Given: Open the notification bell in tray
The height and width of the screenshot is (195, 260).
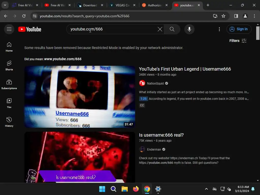Looking at the screenshot, I should click(253, 189).
